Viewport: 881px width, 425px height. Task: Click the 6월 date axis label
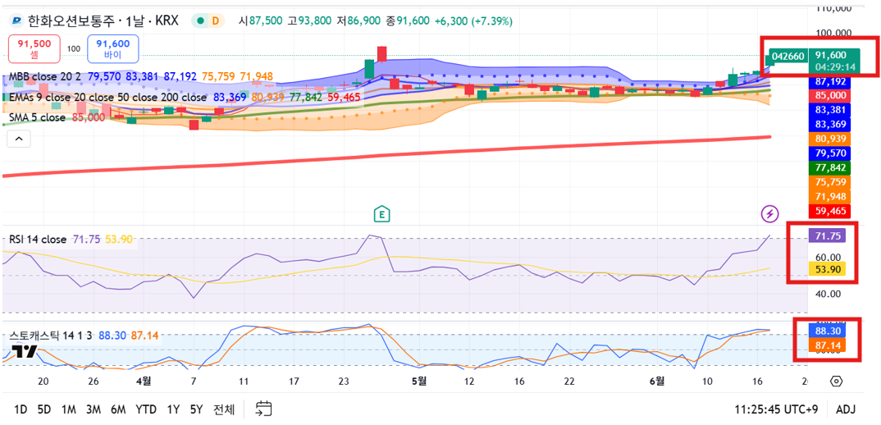[657, 382]
